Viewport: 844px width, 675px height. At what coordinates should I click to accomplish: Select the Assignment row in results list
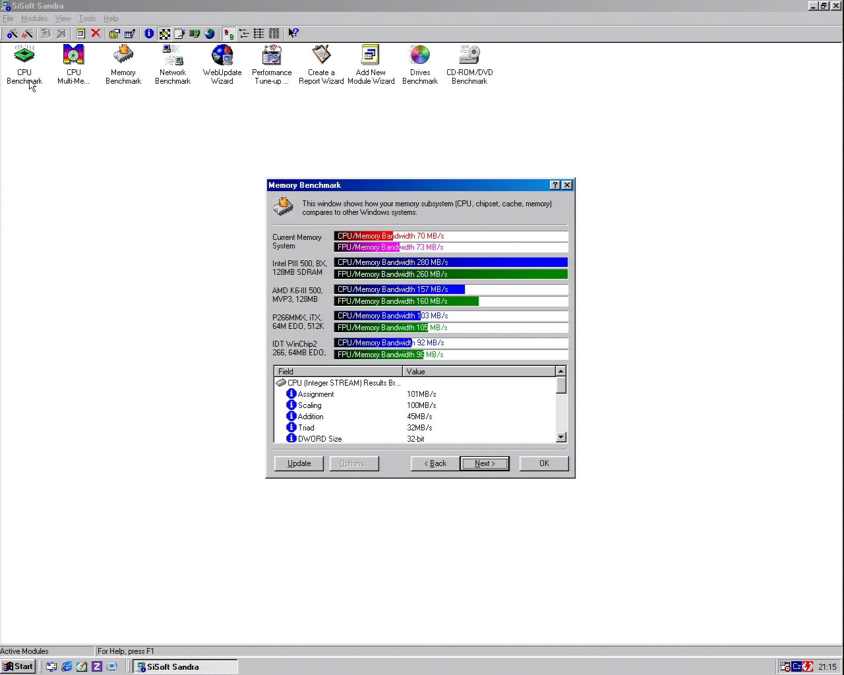[x=415, y=394]
